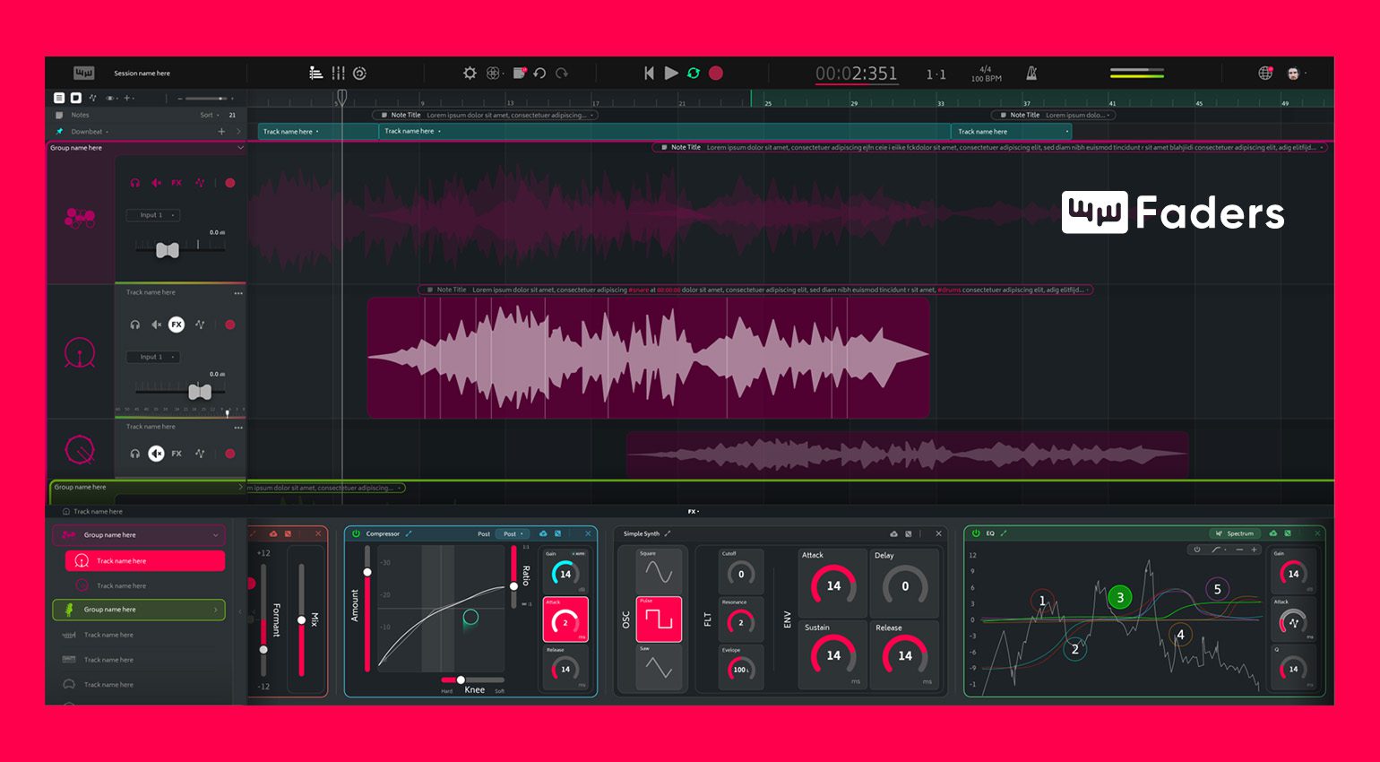Select the first teal Track name here clip
1380x762 pixels.
click(319, 132)
